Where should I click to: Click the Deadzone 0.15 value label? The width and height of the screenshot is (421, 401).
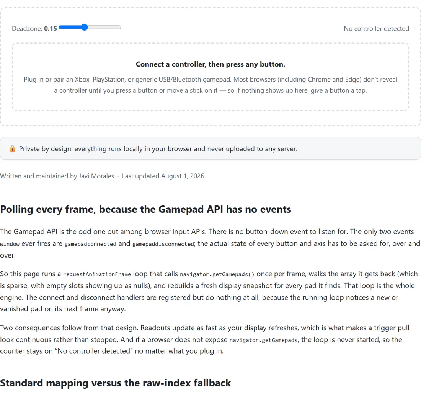(51, 29)
